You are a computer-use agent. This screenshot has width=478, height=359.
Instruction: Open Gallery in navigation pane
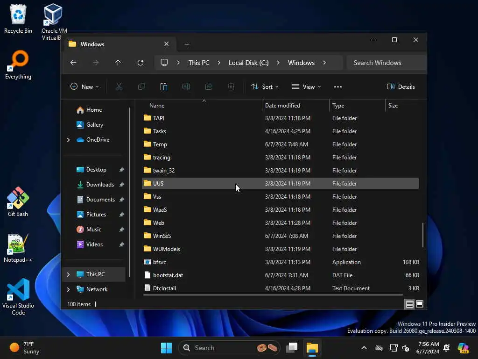pyautogui.click(x=94, y=125)
